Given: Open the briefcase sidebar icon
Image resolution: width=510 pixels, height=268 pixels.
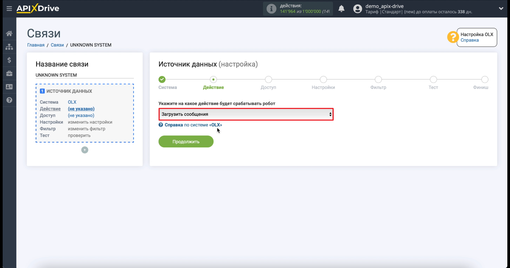Looking at the screenshot, I should point(9,73).
